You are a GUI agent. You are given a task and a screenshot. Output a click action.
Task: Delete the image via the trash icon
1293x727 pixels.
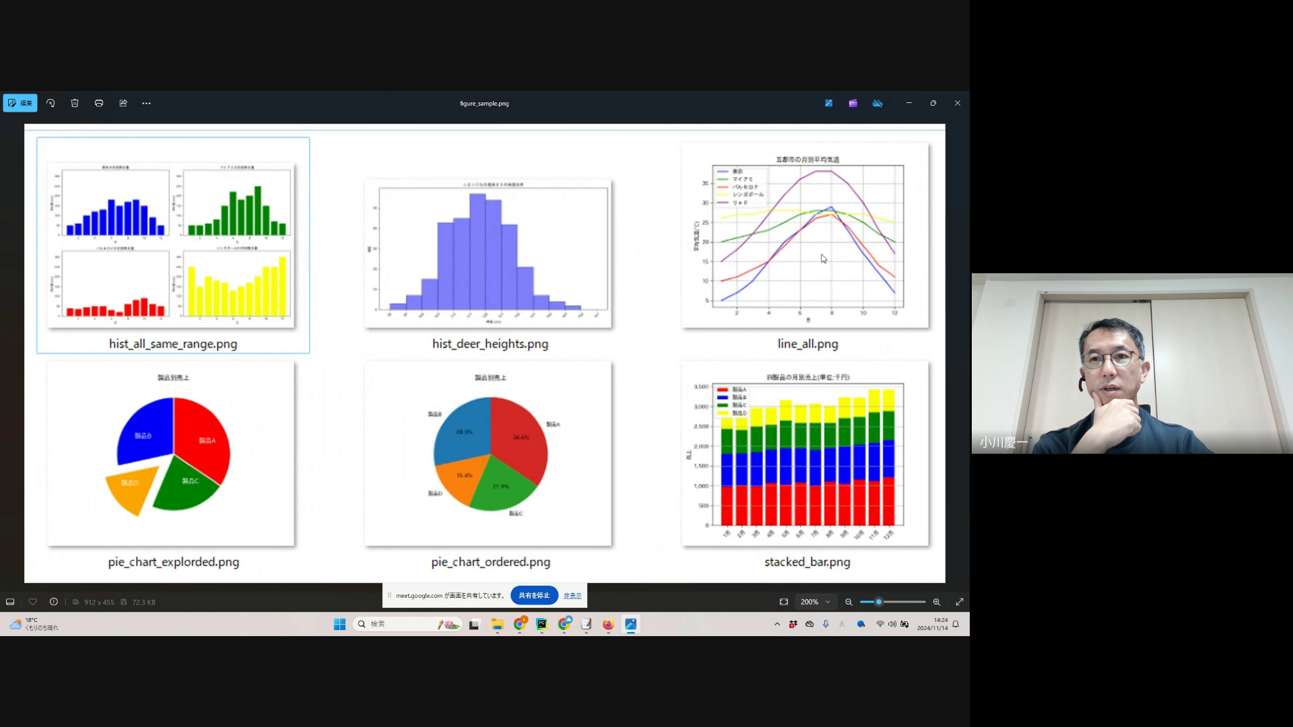[75, 103]
